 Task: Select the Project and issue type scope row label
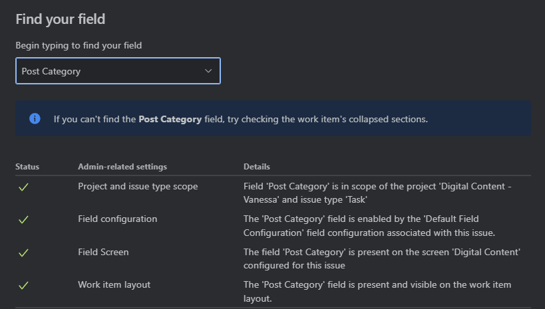pyautogui.click(x=138, y=187)
